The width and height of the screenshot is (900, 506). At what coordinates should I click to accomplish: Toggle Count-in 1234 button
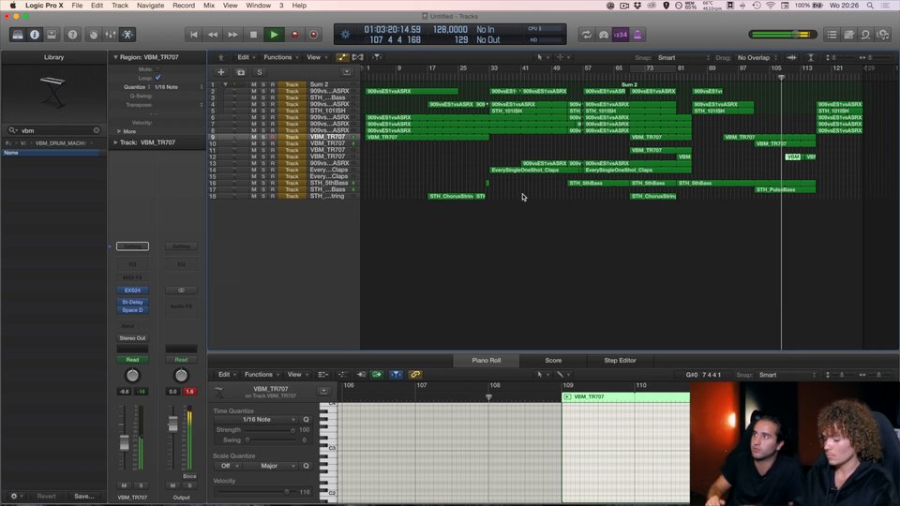(x=621, y=35)
